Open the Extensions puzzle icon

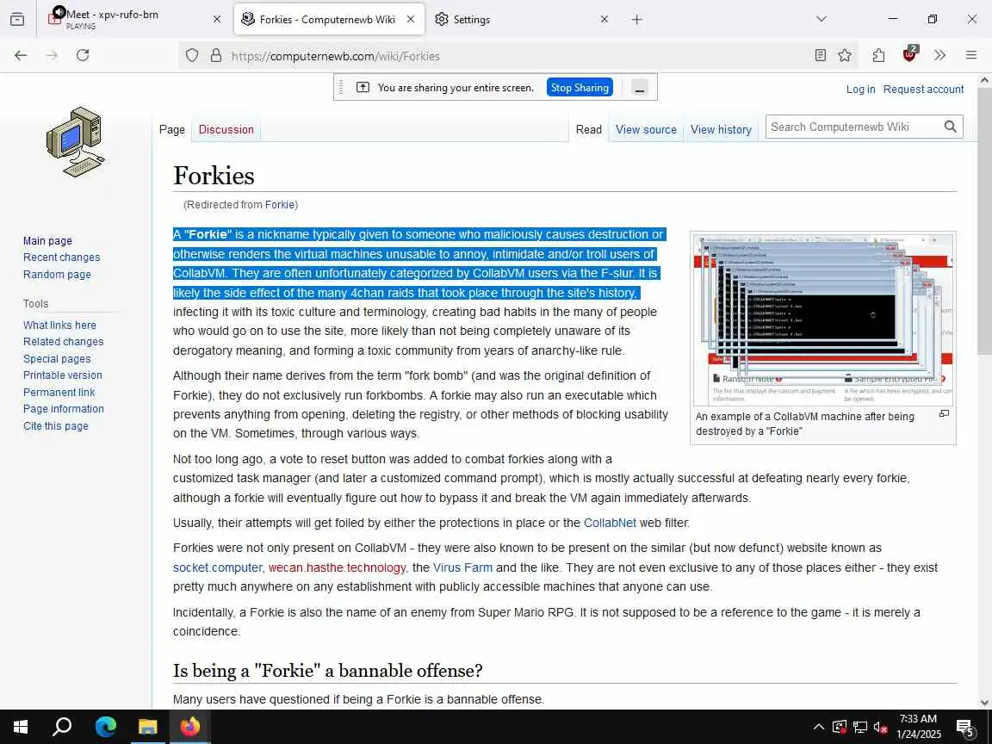point(878,56)
